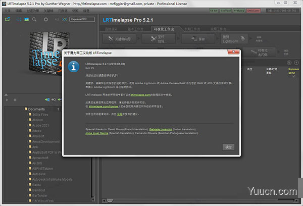Expand the Acade 2021 folder
The height and width of the screenshot is (206, 303).
pos(27,125)
